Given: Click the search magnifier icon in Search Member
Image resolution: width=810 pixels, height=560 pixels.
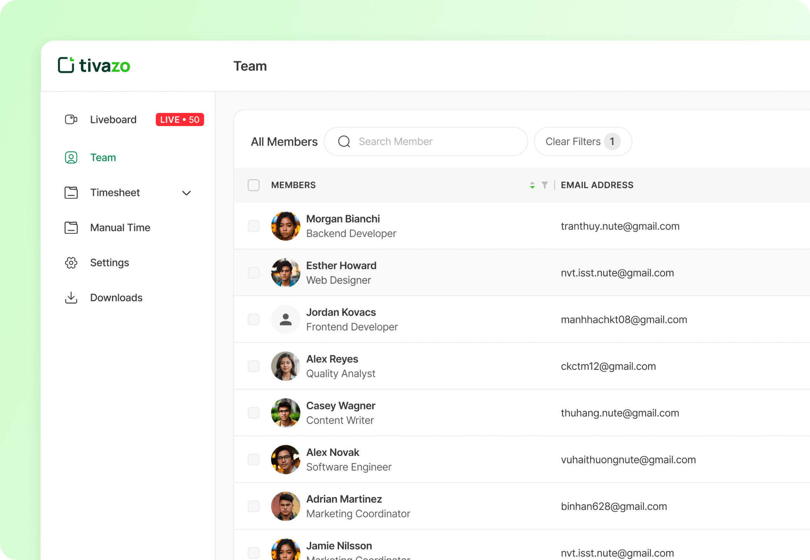Looking at the screenshot, I should point(344,141).
